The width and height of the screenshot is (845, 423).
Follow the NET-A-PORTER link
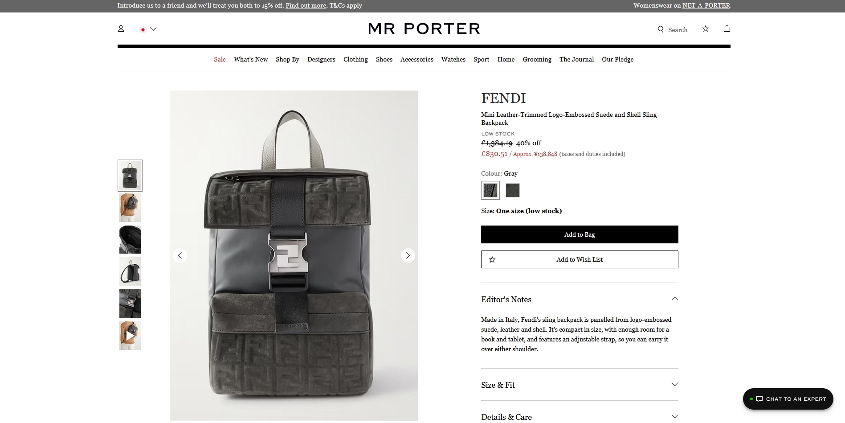pyautogui.click(x=706, y=6)
